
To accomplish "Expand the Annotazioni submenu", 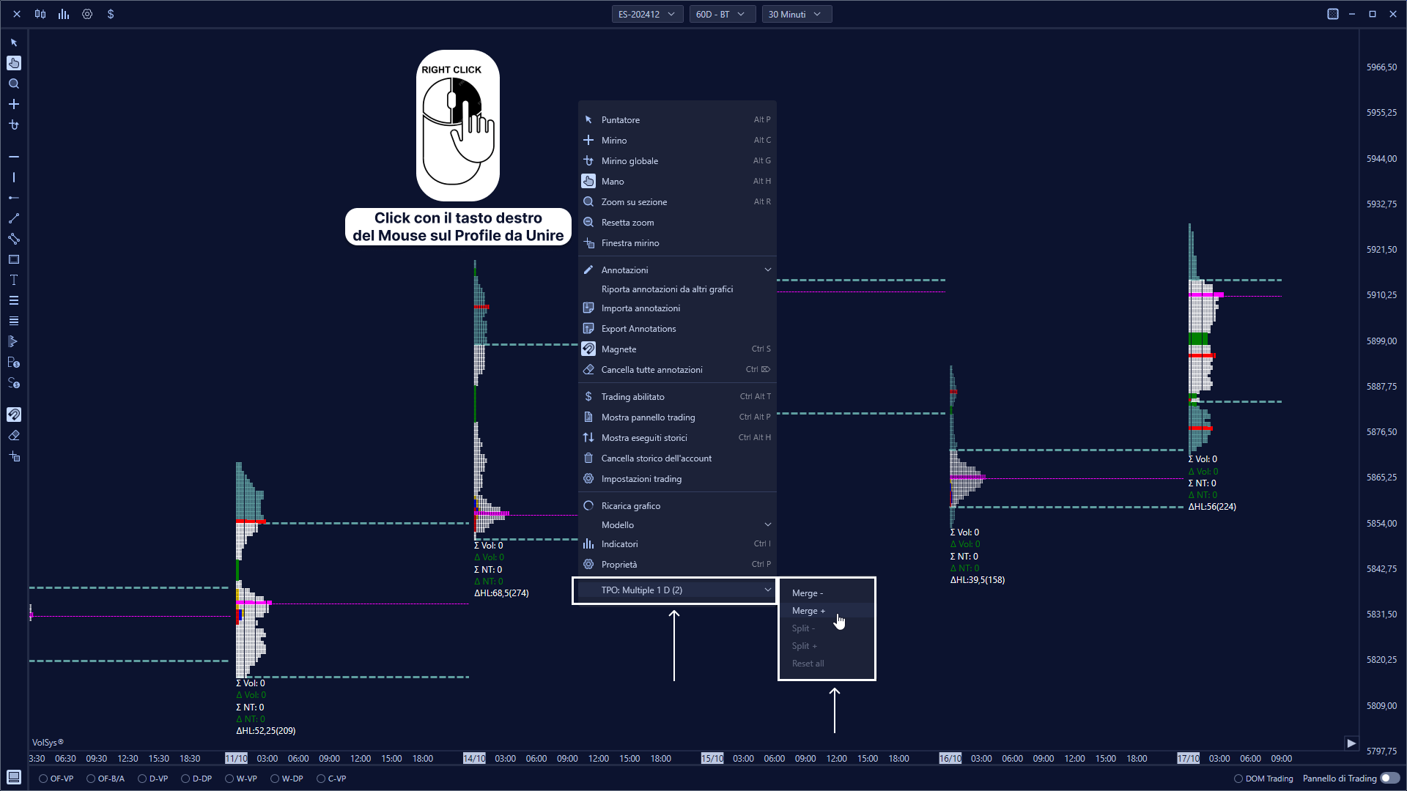I will point(677,270).
